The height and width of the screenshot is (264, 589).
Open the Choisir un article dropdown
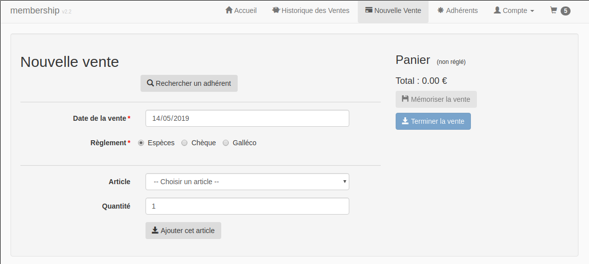pyautogui.click(x=247, y=182)
